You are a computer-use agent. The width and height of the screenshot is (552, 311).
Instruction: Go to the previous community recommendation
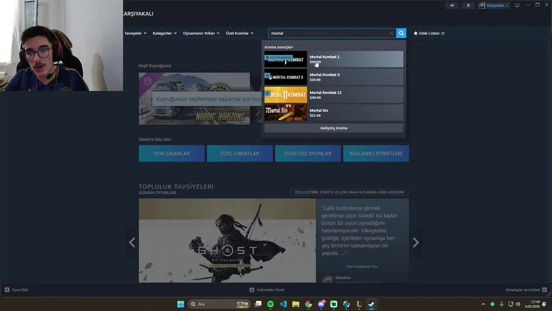132,243
